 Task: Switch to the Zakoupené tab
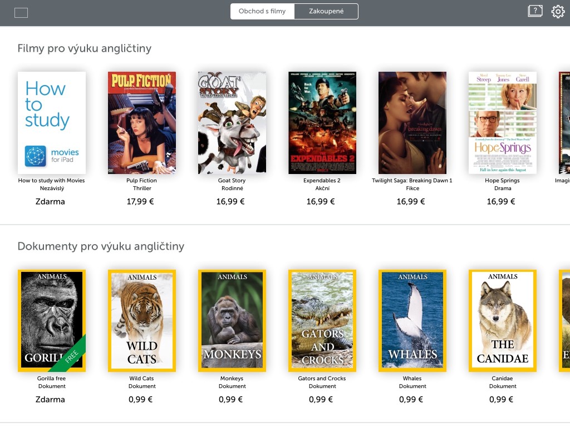pyautogui.click(x=326, y=11)
